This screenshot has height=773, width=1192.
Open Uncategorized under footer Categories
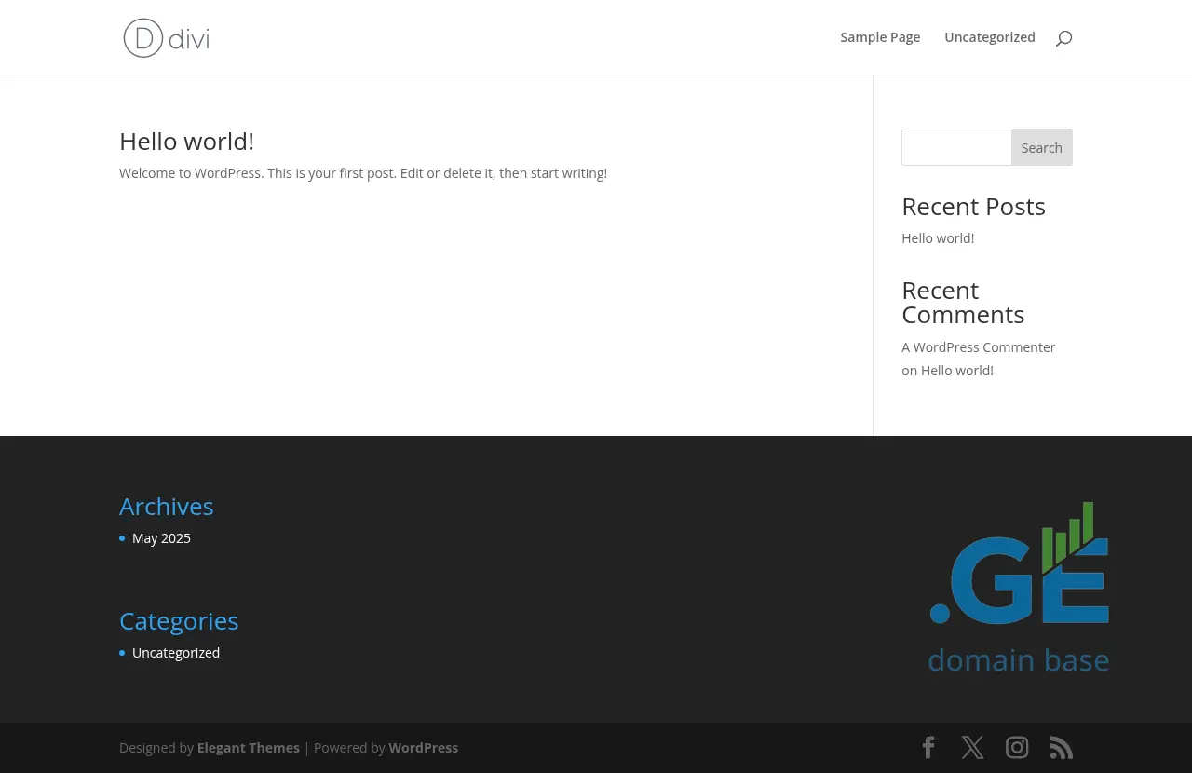pos(176,653)
